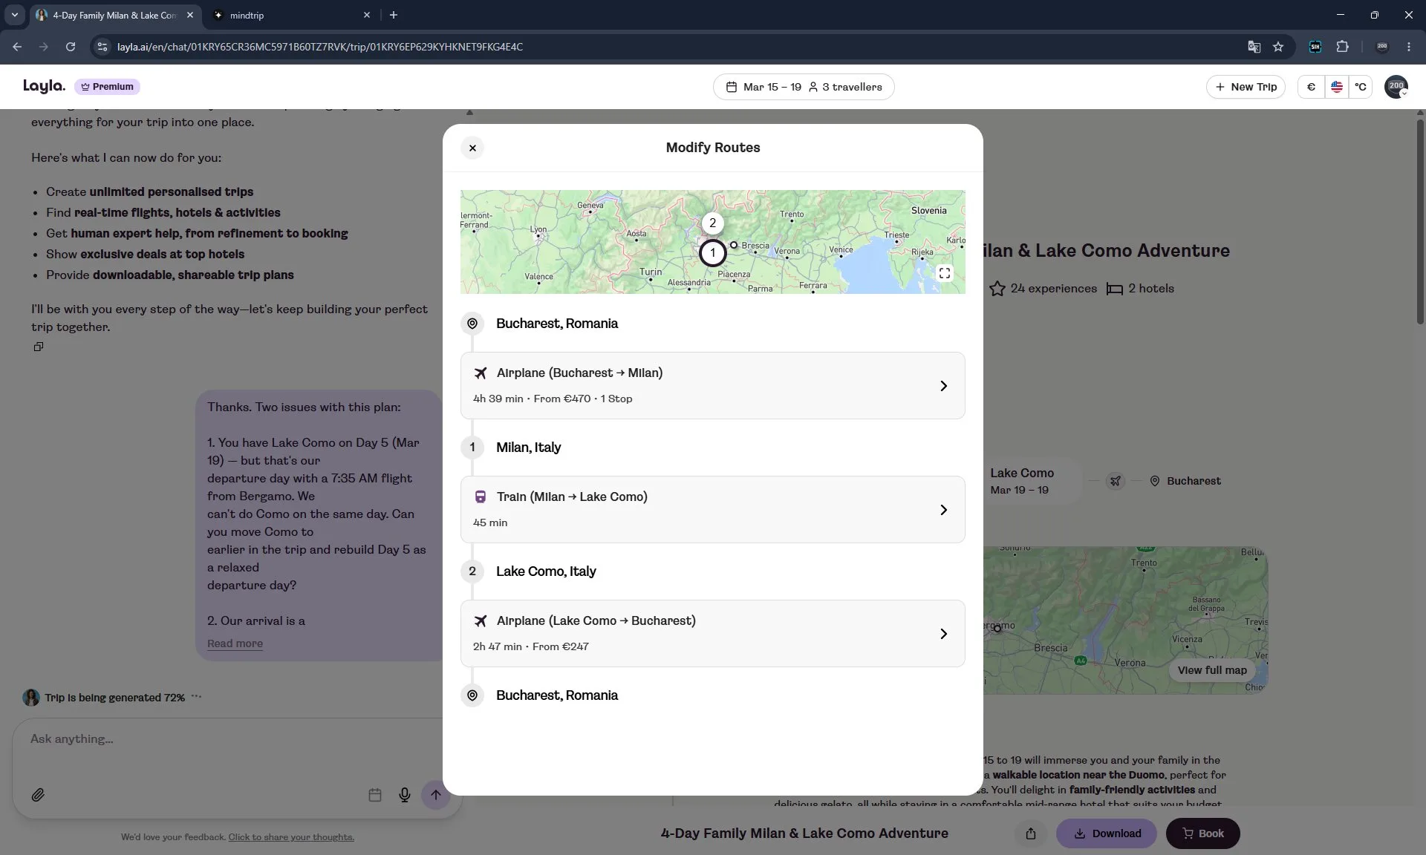View site information icon

[103, 47]
